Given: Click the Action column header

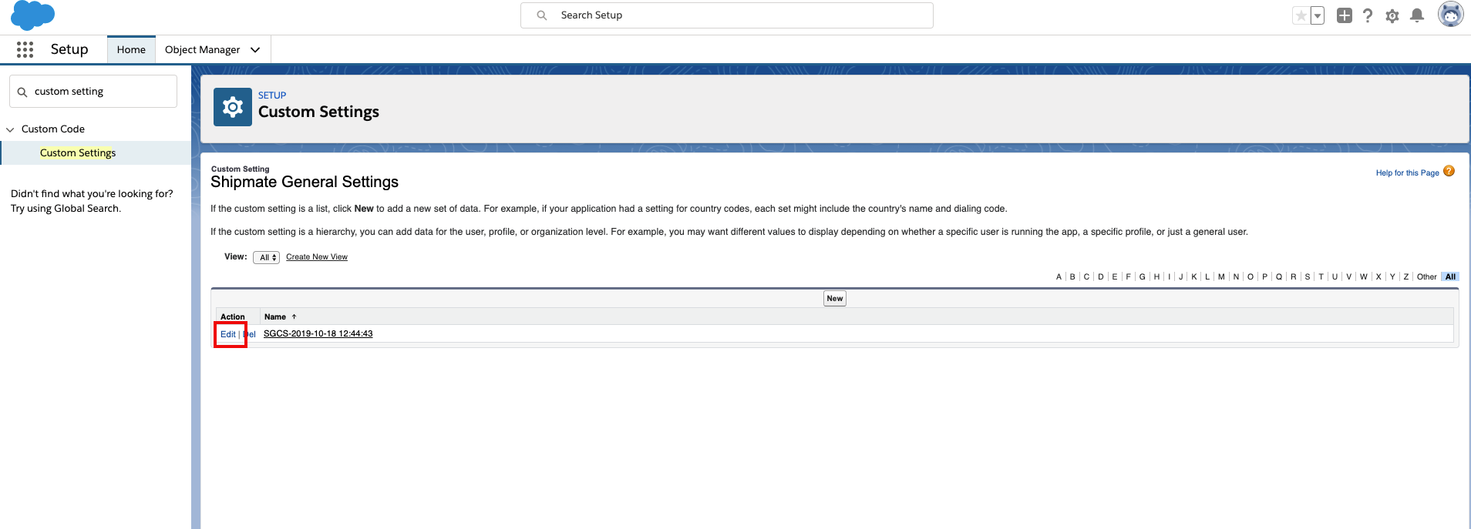Looking at the screenshot, I should [x=233, y=317].
